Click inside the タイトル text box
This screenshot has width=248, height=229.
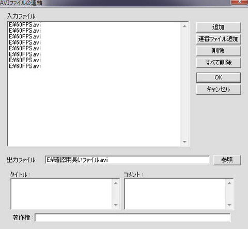[x=61, y=194]
